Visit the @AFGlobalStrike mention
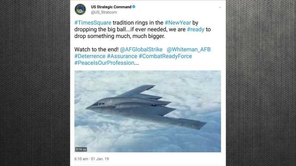This screenshot has height=166, width=296. point(141,49)
